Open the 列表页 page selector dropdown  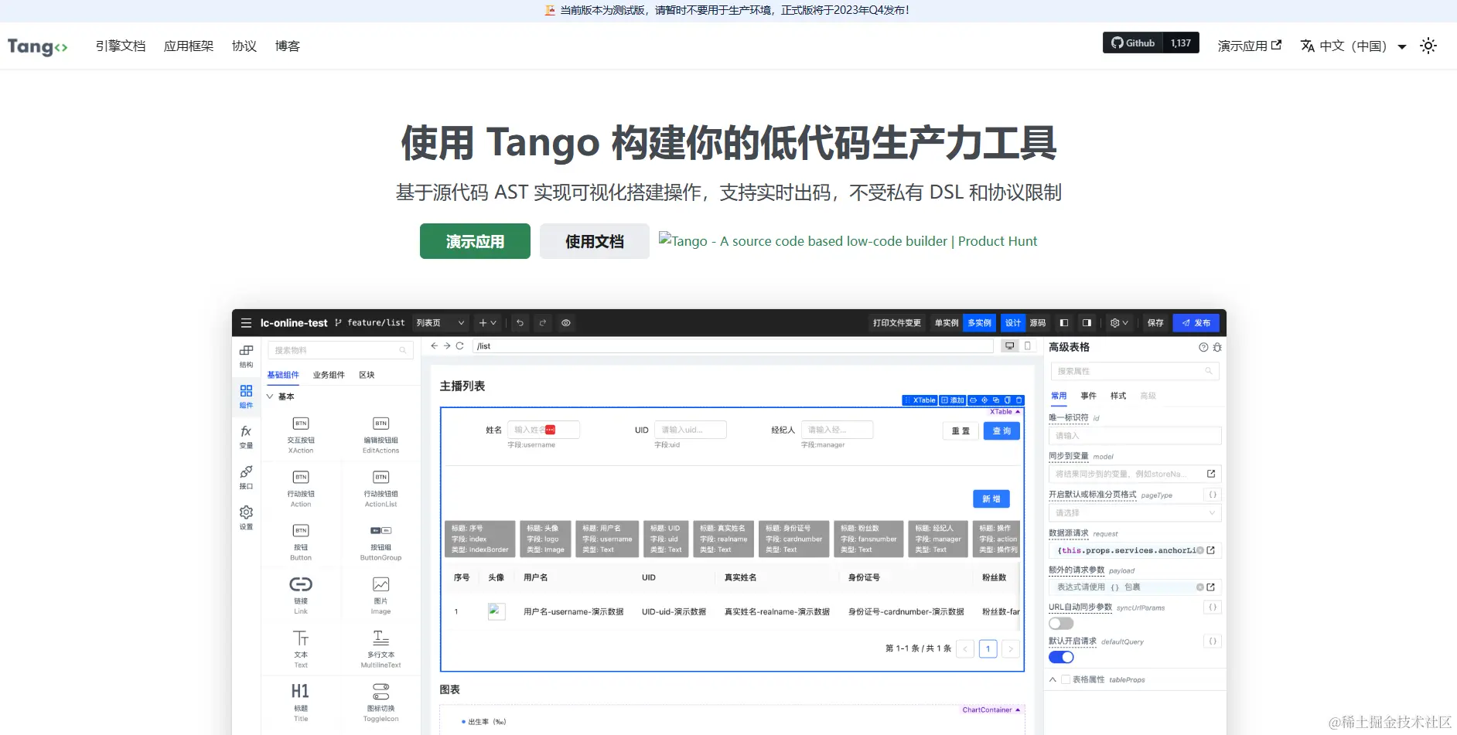440,323
